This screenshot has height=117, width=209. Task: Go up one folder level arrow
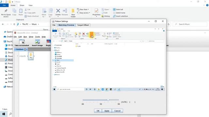[14, 24]
